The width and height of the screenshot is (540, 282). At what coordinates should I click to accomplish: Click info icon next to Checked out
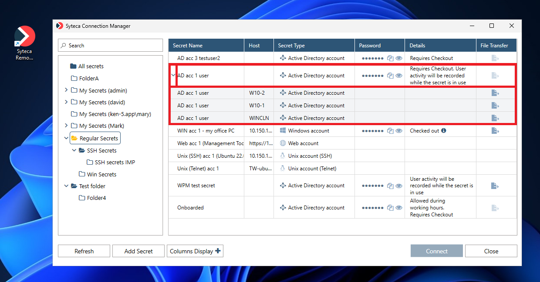(443, 131)
